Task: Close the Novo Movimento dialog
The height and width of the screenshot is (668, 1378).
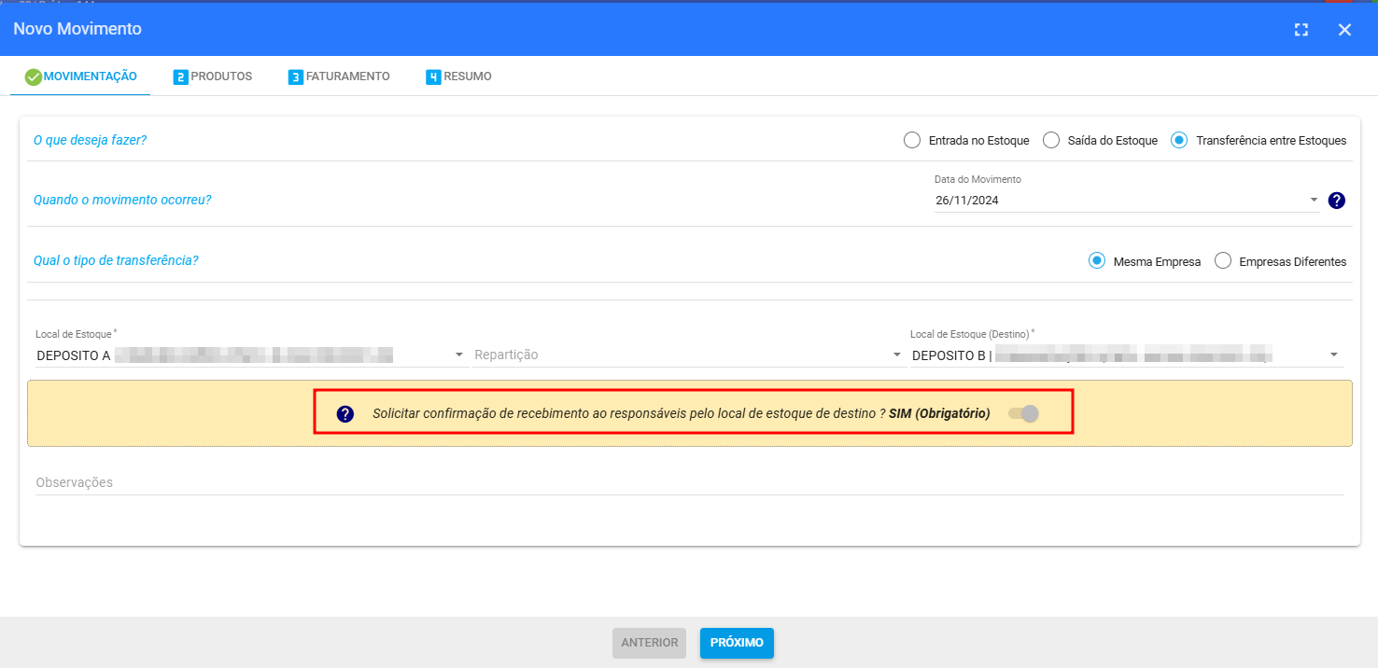Action: point(1344,30)
